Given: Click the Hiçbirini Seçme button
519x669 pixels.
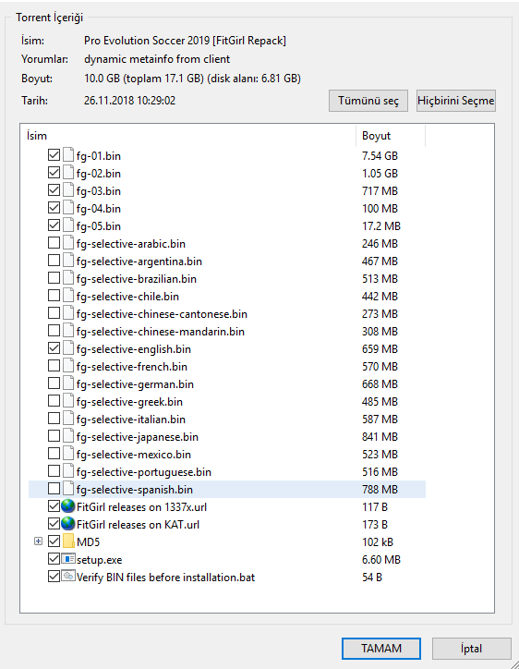Looking at the screenshot, I should click(x=456, y=101).
